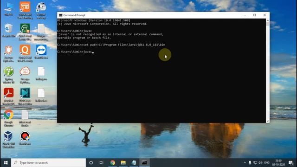Click the "'javac' is not recognized" error line
Screen dimensions: 297x167
click(110, 34)
